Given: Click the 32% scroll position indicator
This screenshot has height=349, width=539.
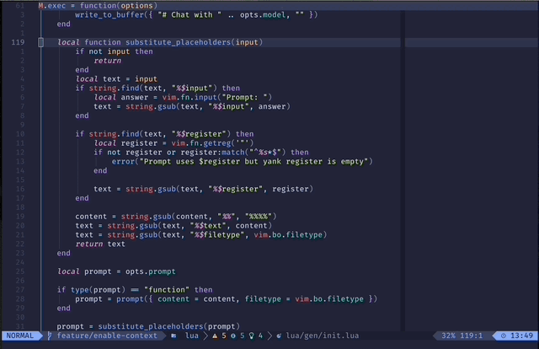Looking at the screenshot, I should click(449, 336).
